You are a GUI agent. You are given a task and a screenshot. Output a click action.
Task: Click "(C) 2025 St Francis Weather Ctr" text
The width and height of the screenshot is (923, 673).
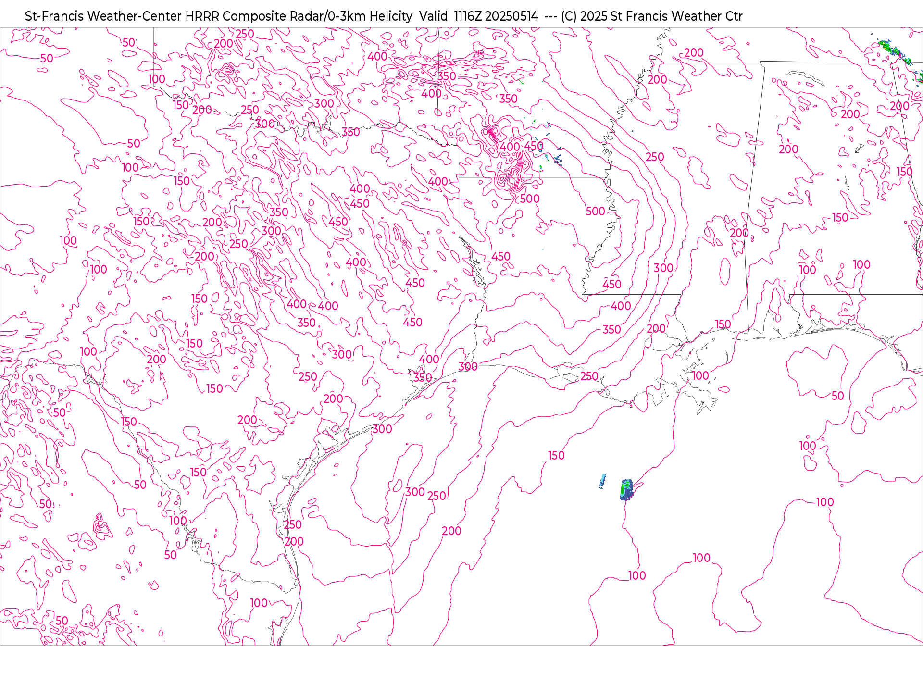click(x=652, y=16)
